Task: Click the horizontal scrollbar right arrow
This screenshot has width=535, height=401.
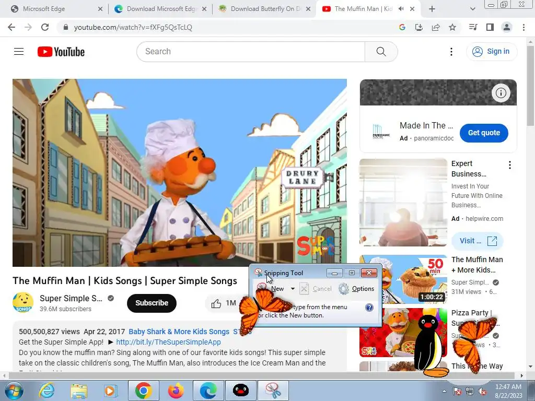Action: 522,376
